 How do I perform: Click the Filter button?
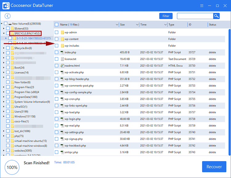[x=166, y=16]
